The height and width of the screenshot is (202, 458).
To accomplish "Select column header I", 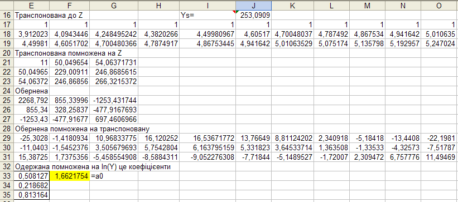I will coord(208,6).
